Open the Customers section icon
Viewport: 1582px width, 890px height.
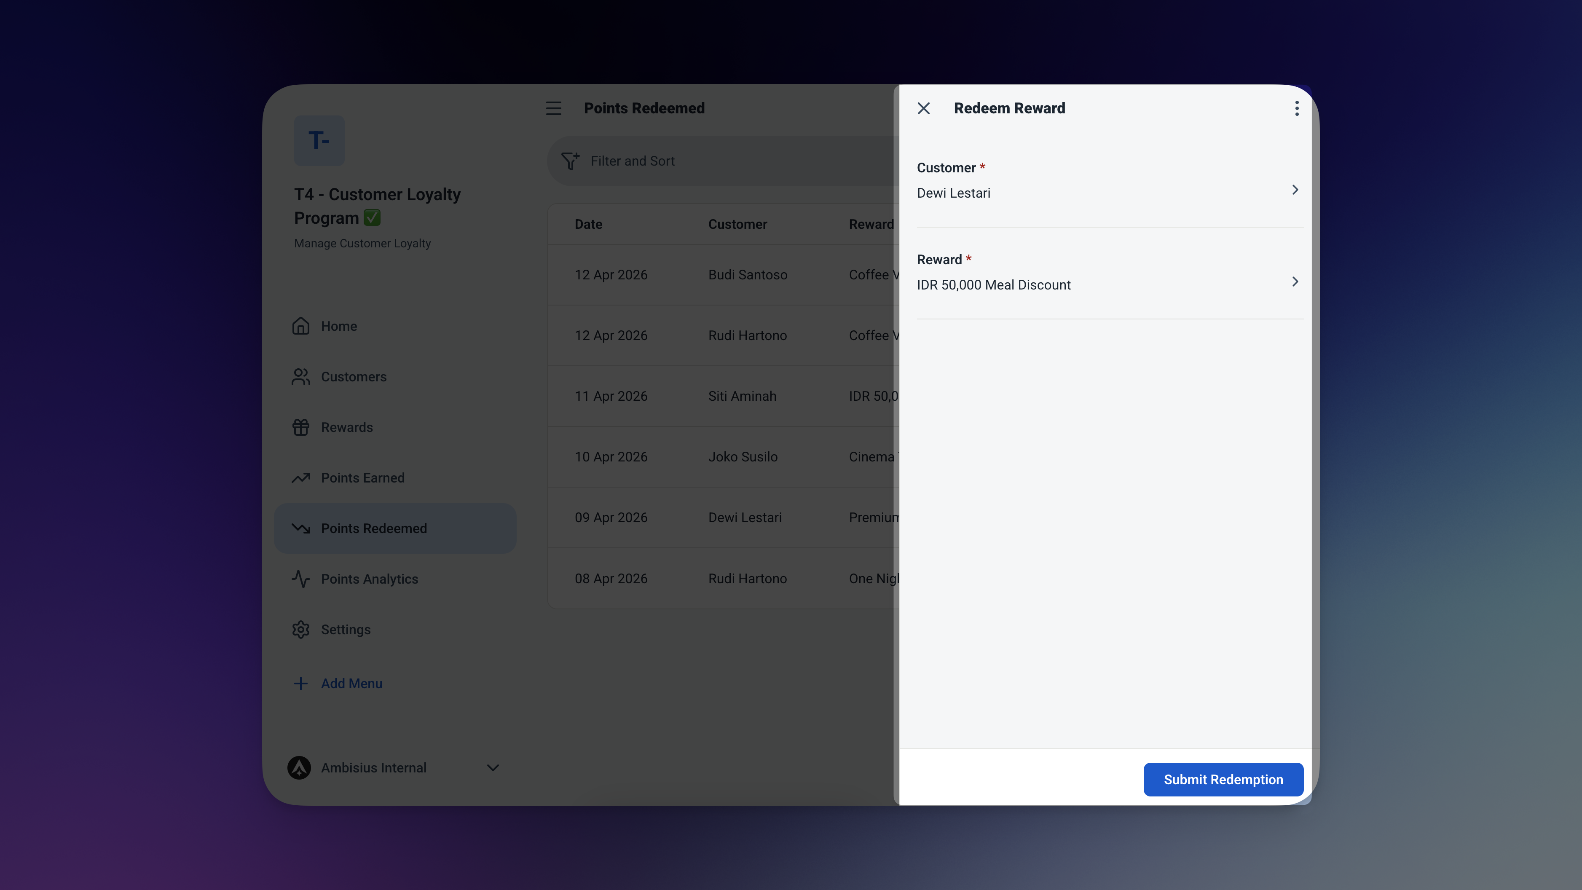(x=301, y=376)
